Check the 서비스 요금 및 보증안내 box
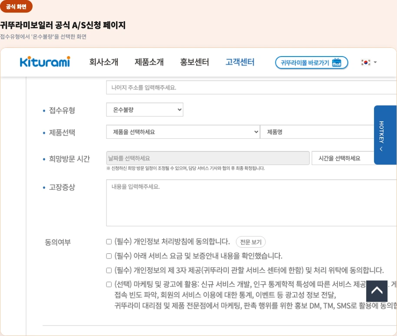 pos(109,256)
